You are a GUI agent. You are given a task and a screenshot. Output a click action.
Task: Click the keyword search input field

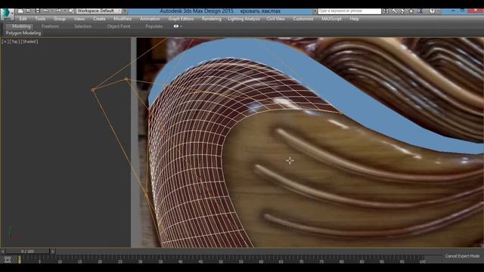pyautogui.click(x=349, y=11)
